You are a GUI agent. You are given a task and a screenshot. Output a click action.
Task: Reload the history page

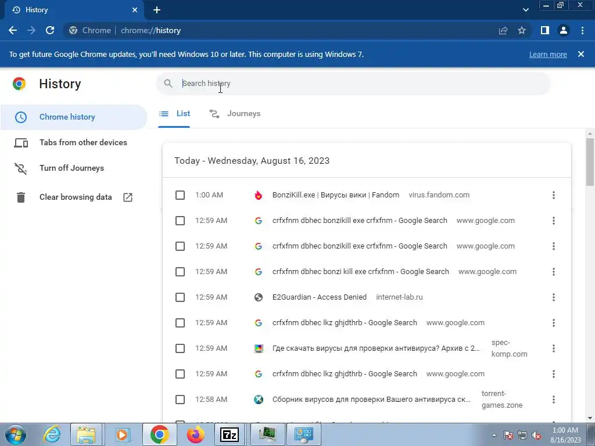pos(50,30)
